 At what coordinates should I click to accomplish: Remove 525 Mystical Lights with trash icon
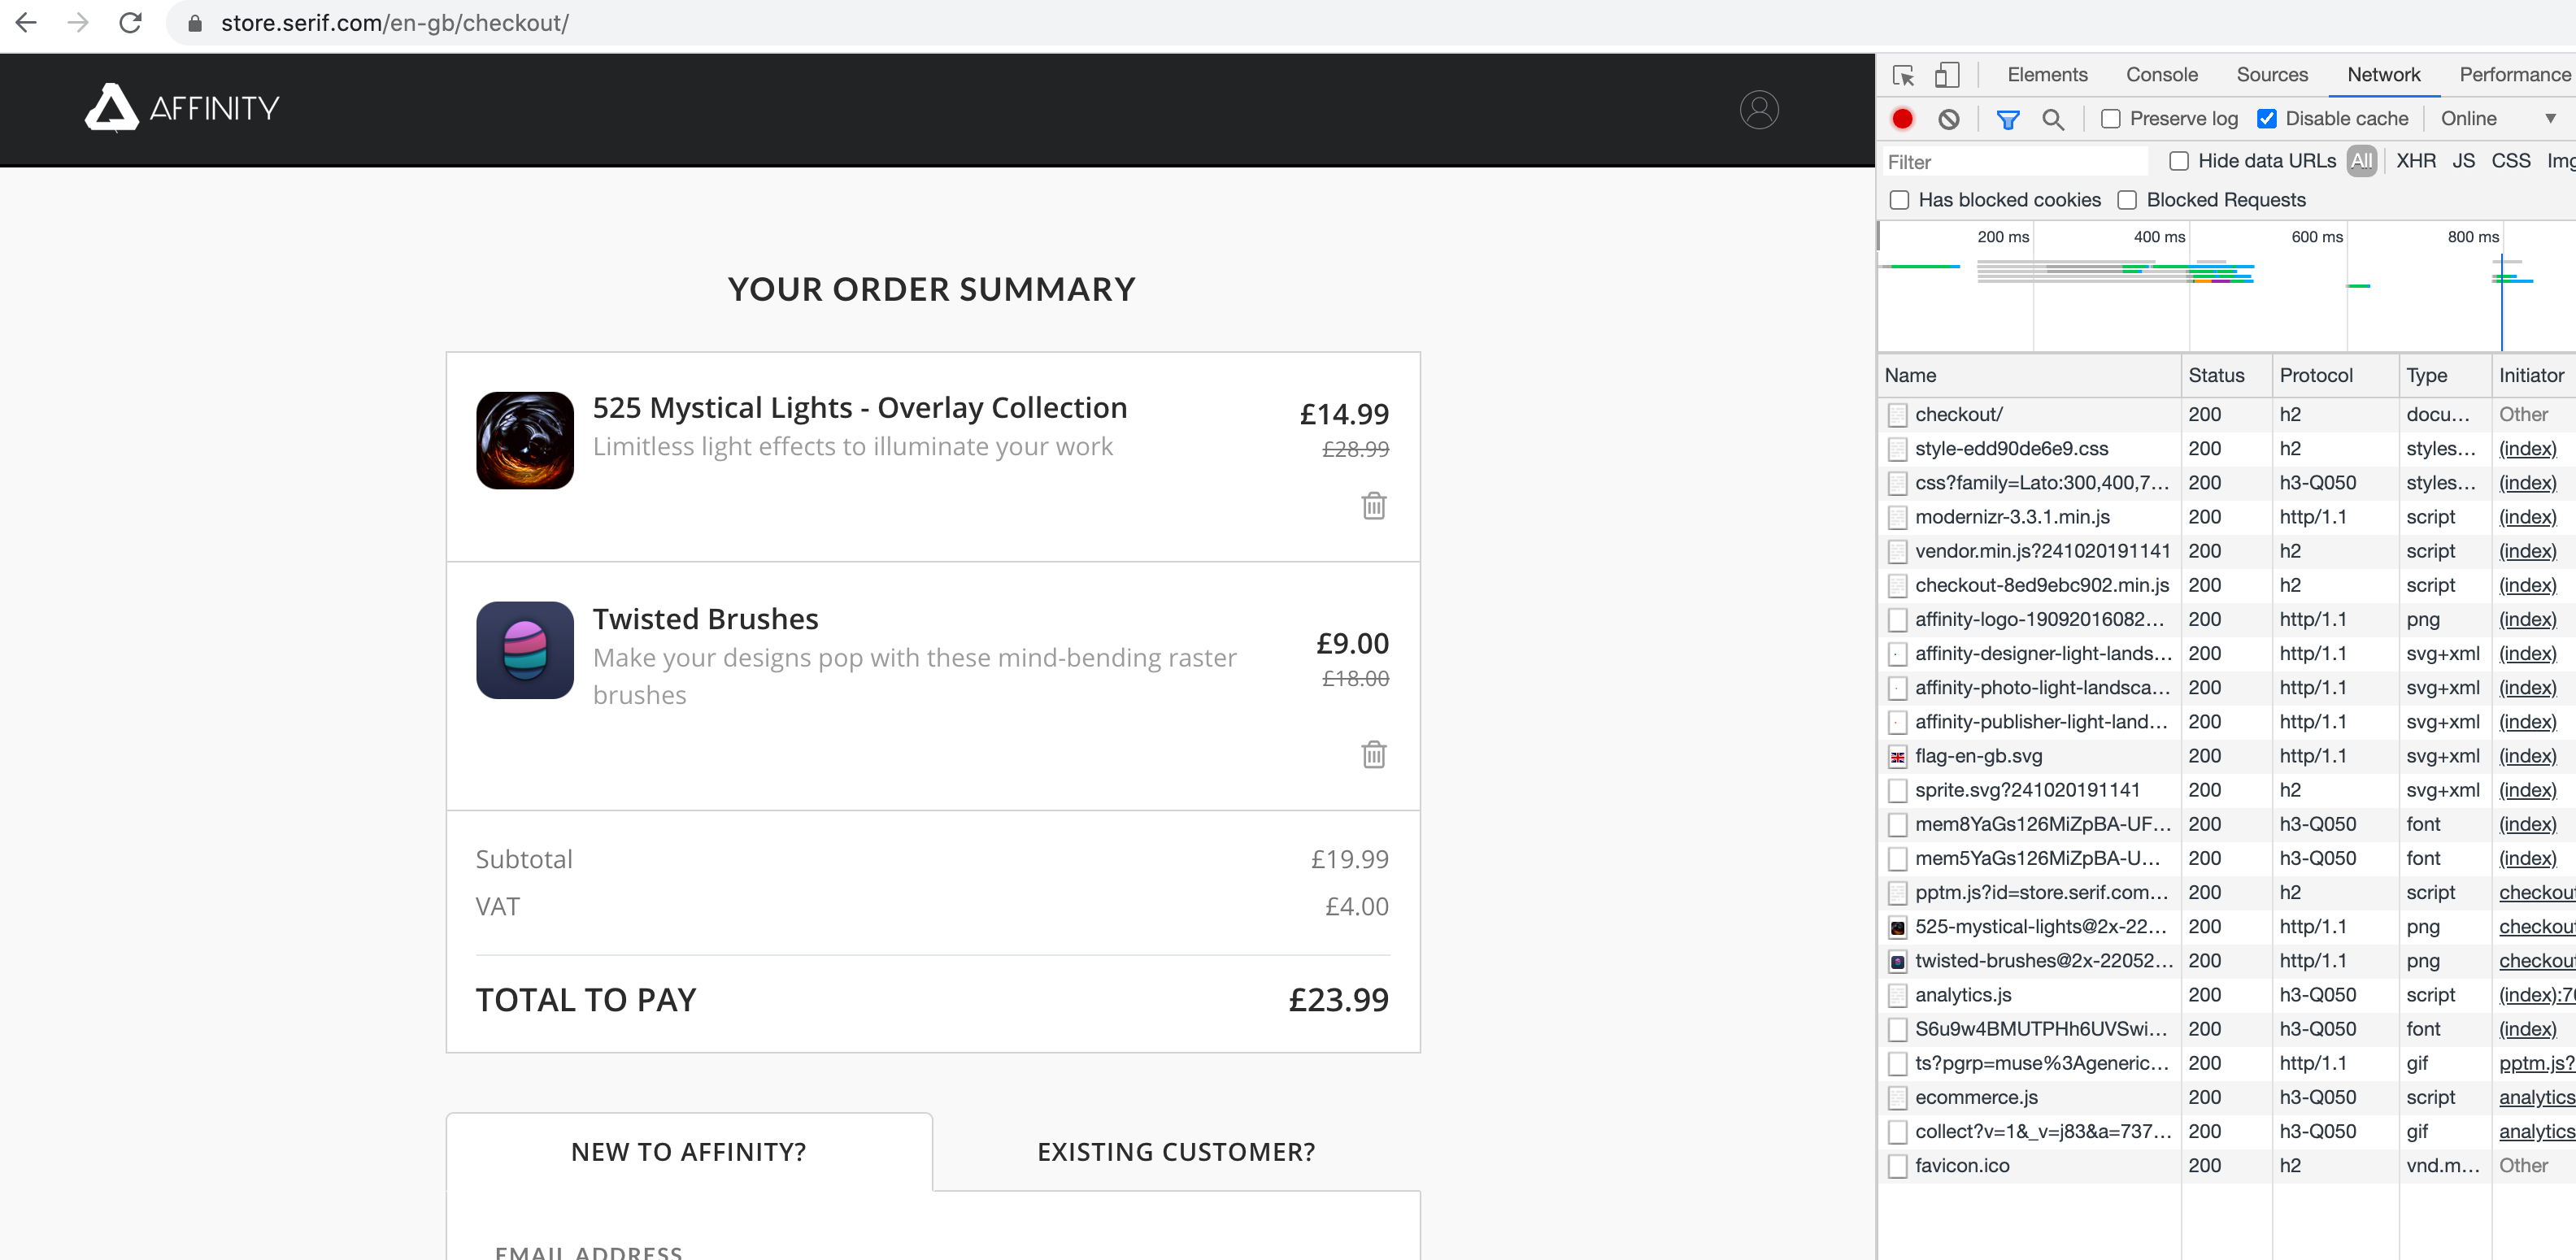point(1374,505)
